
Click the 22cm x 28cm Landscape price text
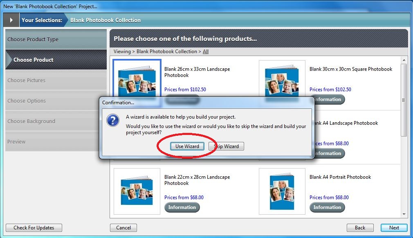[x=184, y=198]
